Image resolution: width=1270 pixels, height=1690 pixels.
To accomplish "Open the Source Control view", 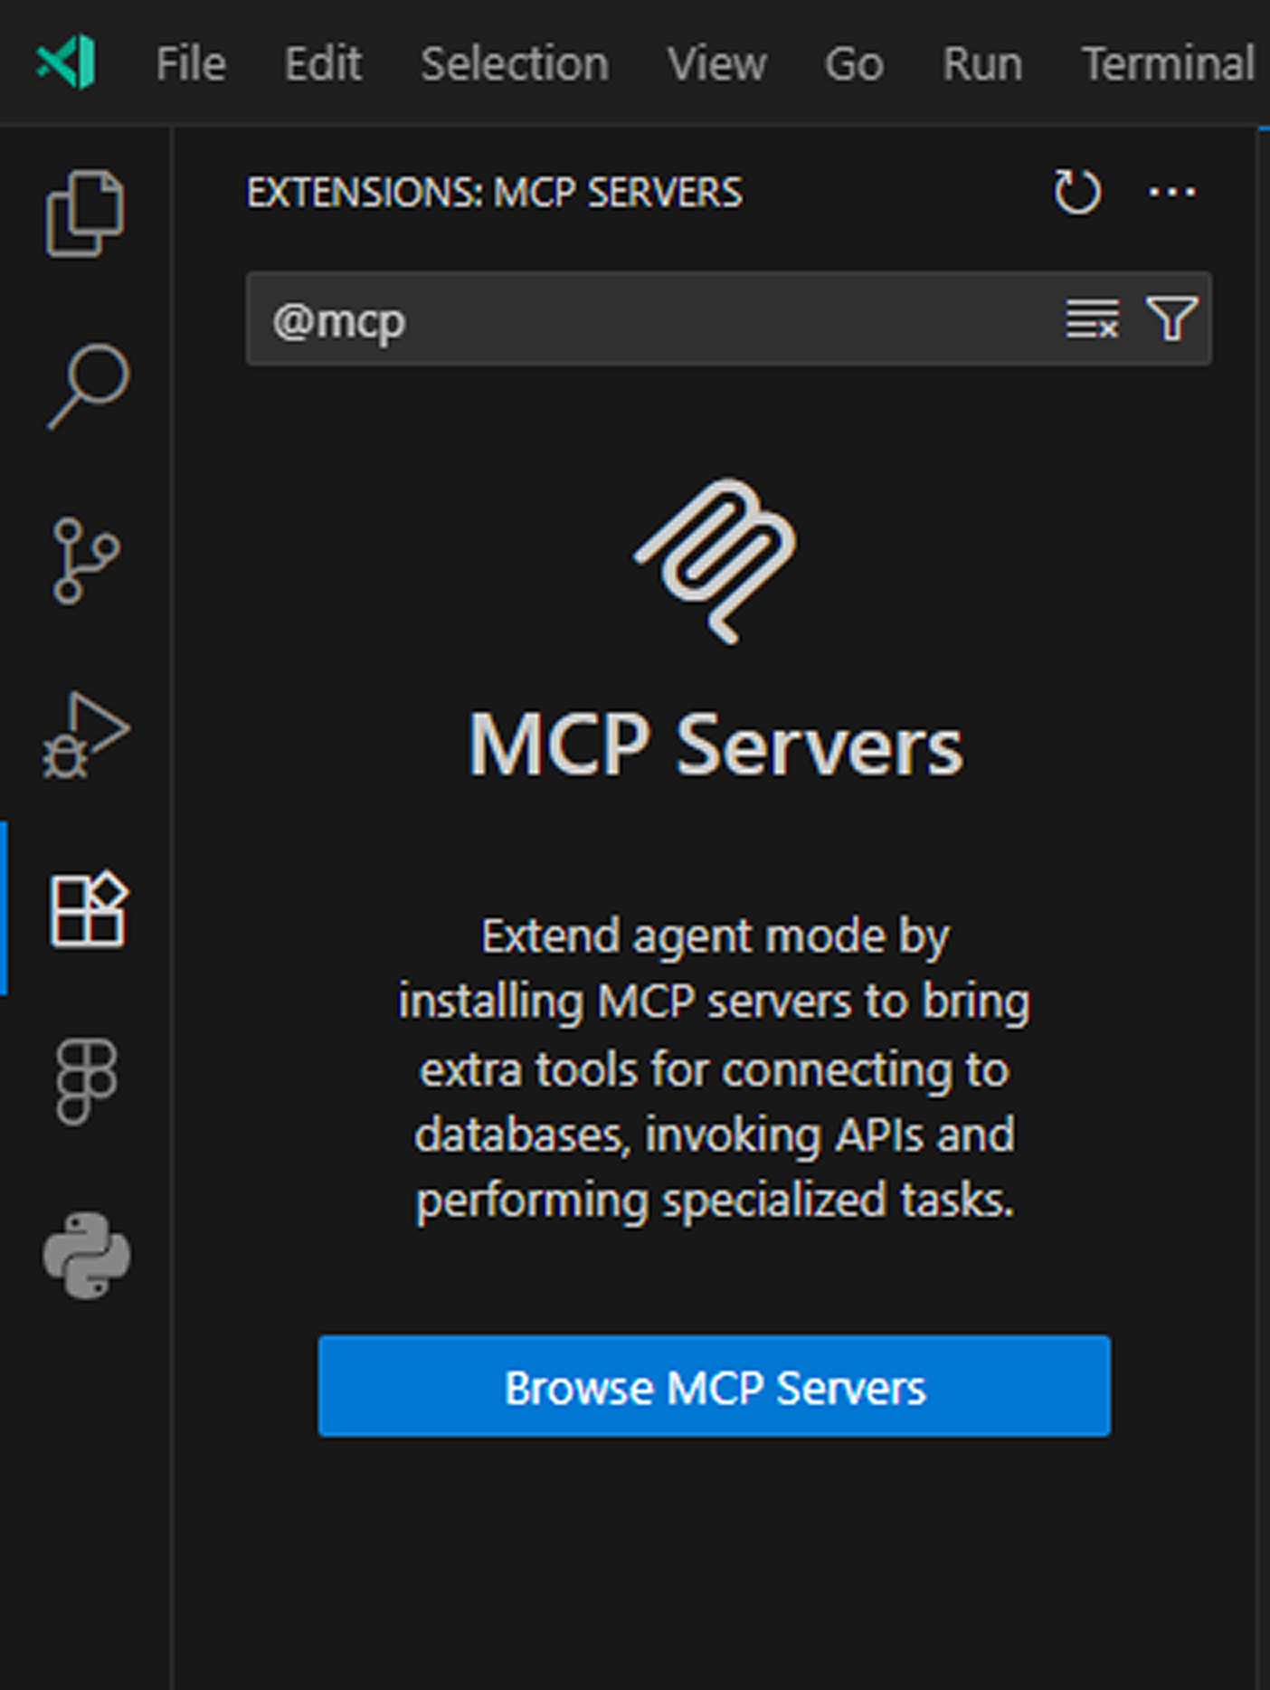I will point(86,561).
